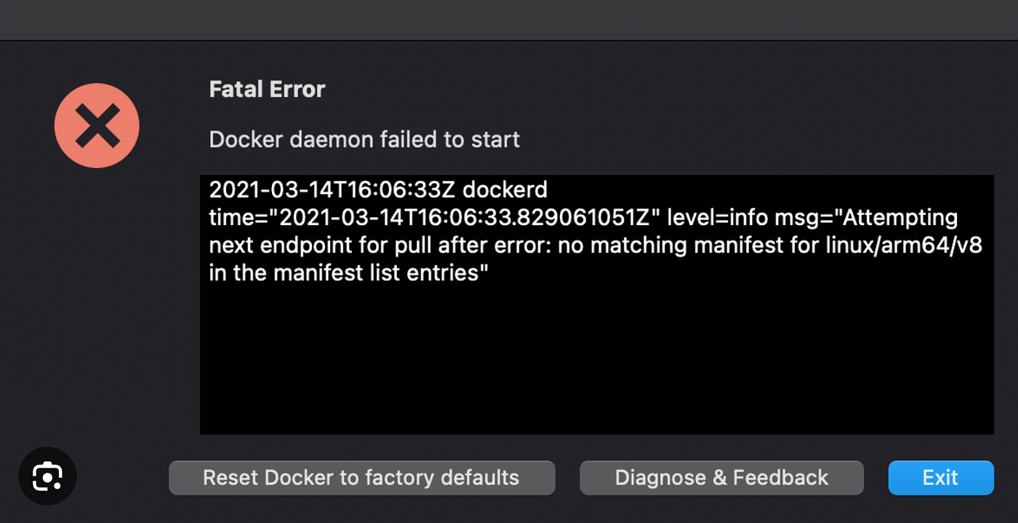The image size is (1018, 523).
Task: Open the screenshot capture lens icon bottom left
Action: [x=47, y=477]
